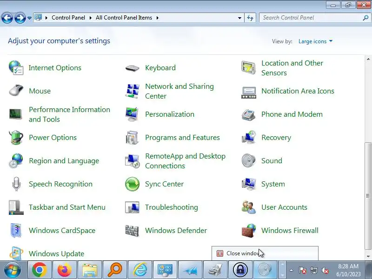Click the Speech Recognition microphone icon
Viewport: 372px width, 279px height.
(x=16, y=184)
